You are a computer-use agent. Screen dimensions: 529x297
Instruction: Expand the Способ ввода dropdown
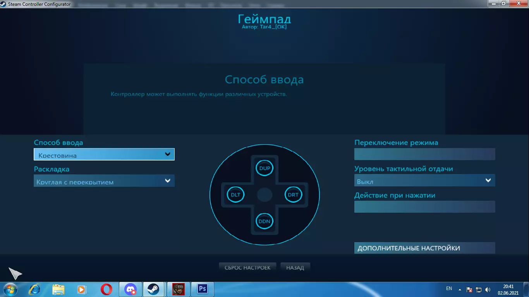tap(104, 154)
